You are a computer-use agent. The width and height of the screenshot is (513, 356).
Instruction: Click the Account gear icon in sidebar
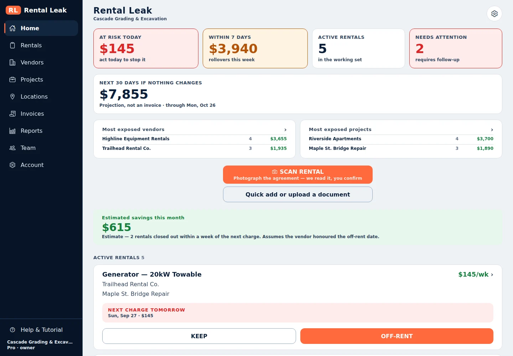[12, 165]
